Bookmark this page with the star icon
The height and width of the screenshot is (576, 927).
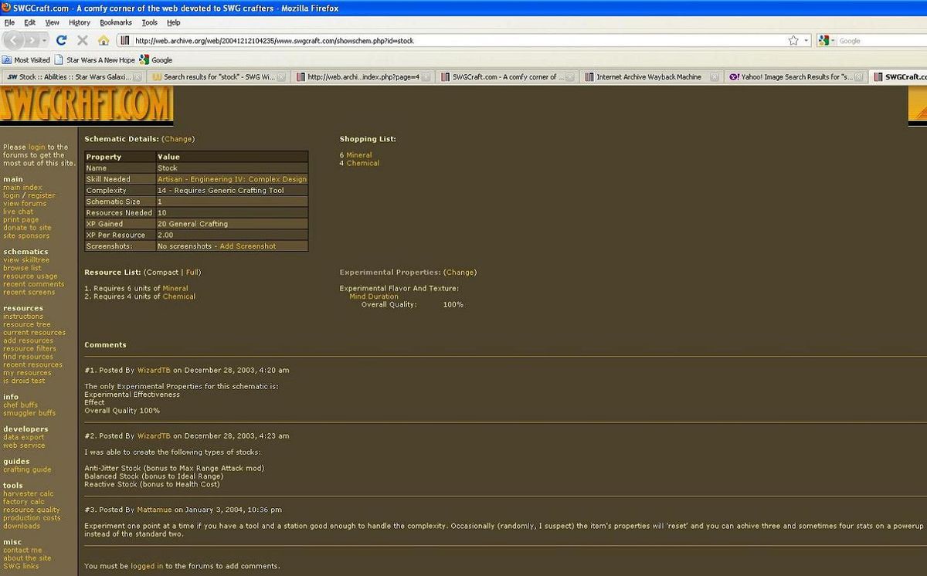click(793, 40)
